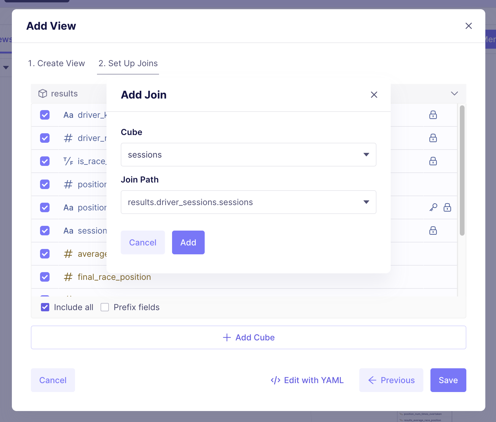Viewport: 496px width, 422px height.
Task: Click the lock icon on the is_race row
Action: [x=433, y=161]
